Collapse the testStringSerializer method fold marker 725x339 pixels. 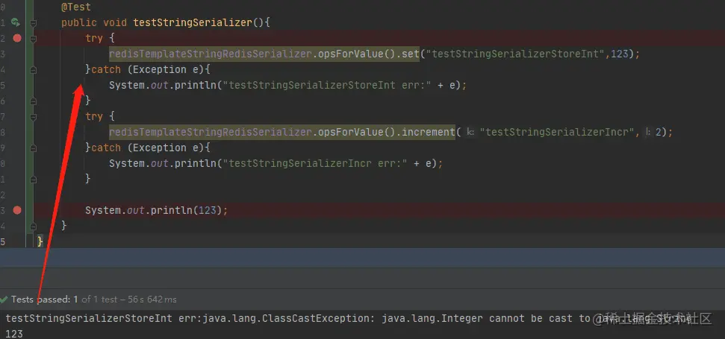tap(33, 22)
